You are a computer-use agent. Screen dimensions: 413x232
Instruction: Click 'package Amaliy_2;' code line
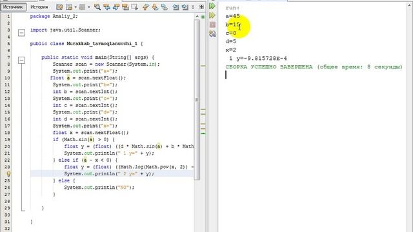(x=54, y=16)
